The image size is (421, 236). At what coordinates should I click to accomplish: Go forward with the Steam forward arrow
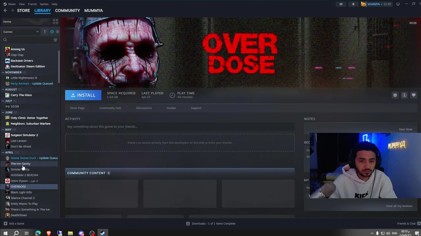[12, 10]
